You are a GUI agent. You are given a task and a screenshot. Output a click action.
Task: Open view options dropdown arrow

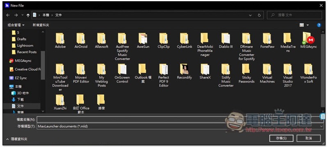pos(308,25)
